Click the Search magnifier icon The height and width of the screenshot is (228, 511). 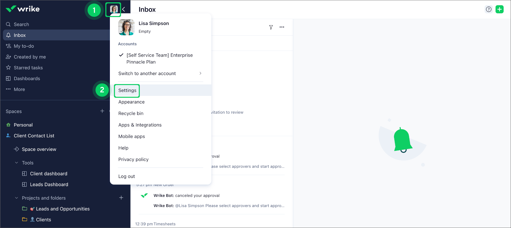point(8,24)
